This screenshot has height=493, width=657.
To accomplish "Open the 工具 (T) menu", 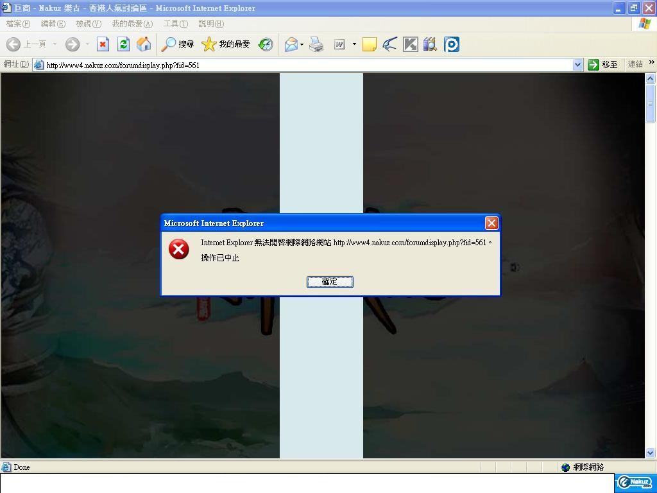I will click(x=175, y=24).
